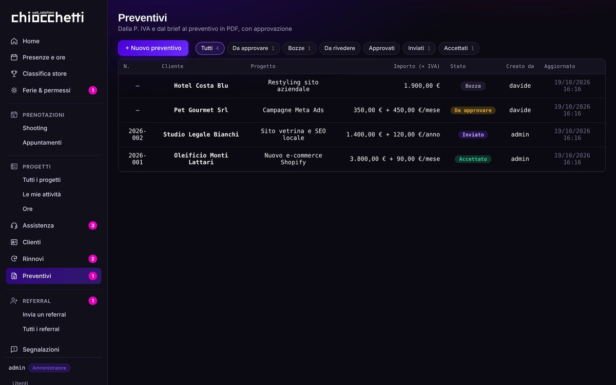Go to Tutti i progetti
The image size is (616, 385).
[42, 180]
